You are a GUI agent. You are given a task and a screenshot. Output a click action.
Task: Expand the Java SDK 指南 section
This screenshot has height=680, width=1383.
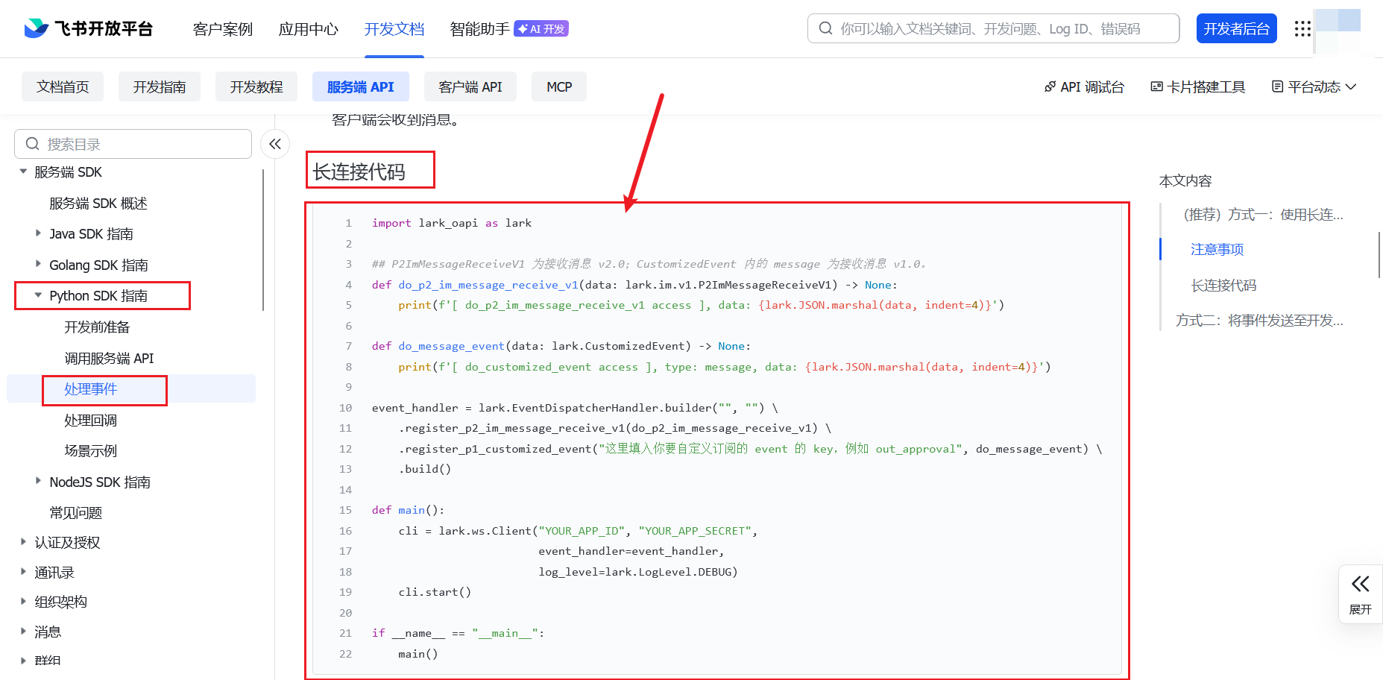[39, 233]
